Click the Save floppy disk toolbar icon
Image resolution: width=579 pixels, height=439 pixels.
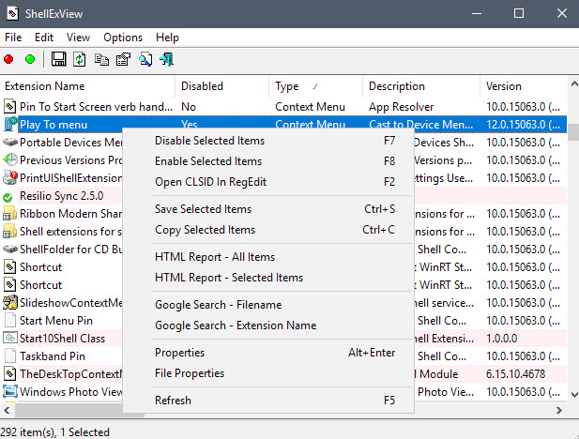tap(58, 59)
